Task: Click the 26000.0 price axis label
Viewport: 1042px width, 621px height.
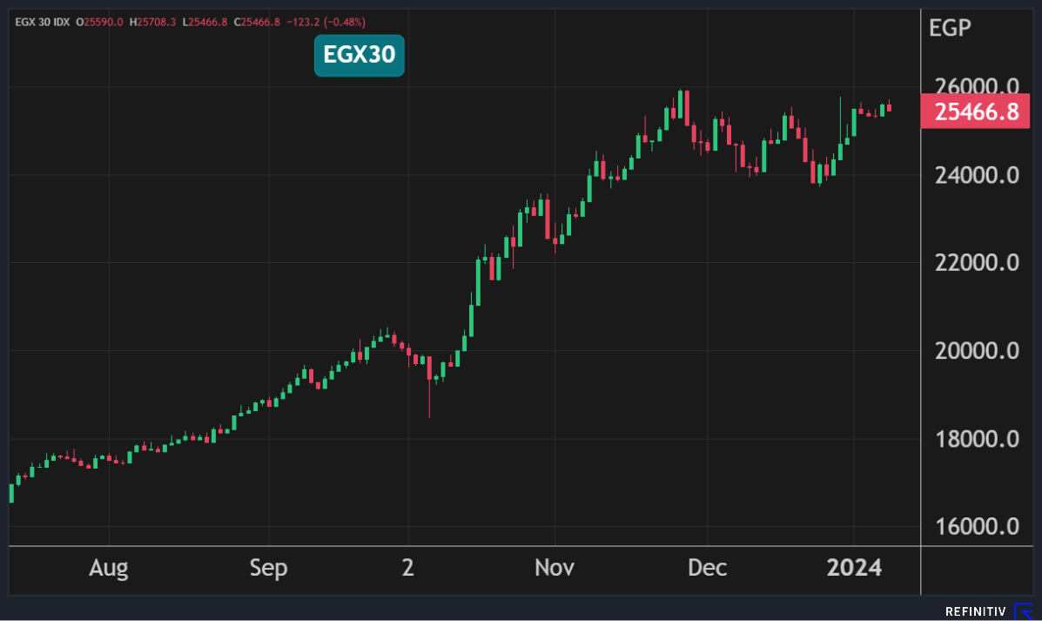Action: [x=975, y=87]
